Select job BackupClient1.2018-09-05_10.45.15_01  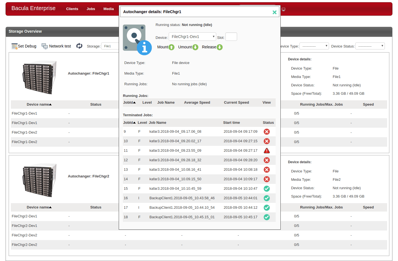182,217
